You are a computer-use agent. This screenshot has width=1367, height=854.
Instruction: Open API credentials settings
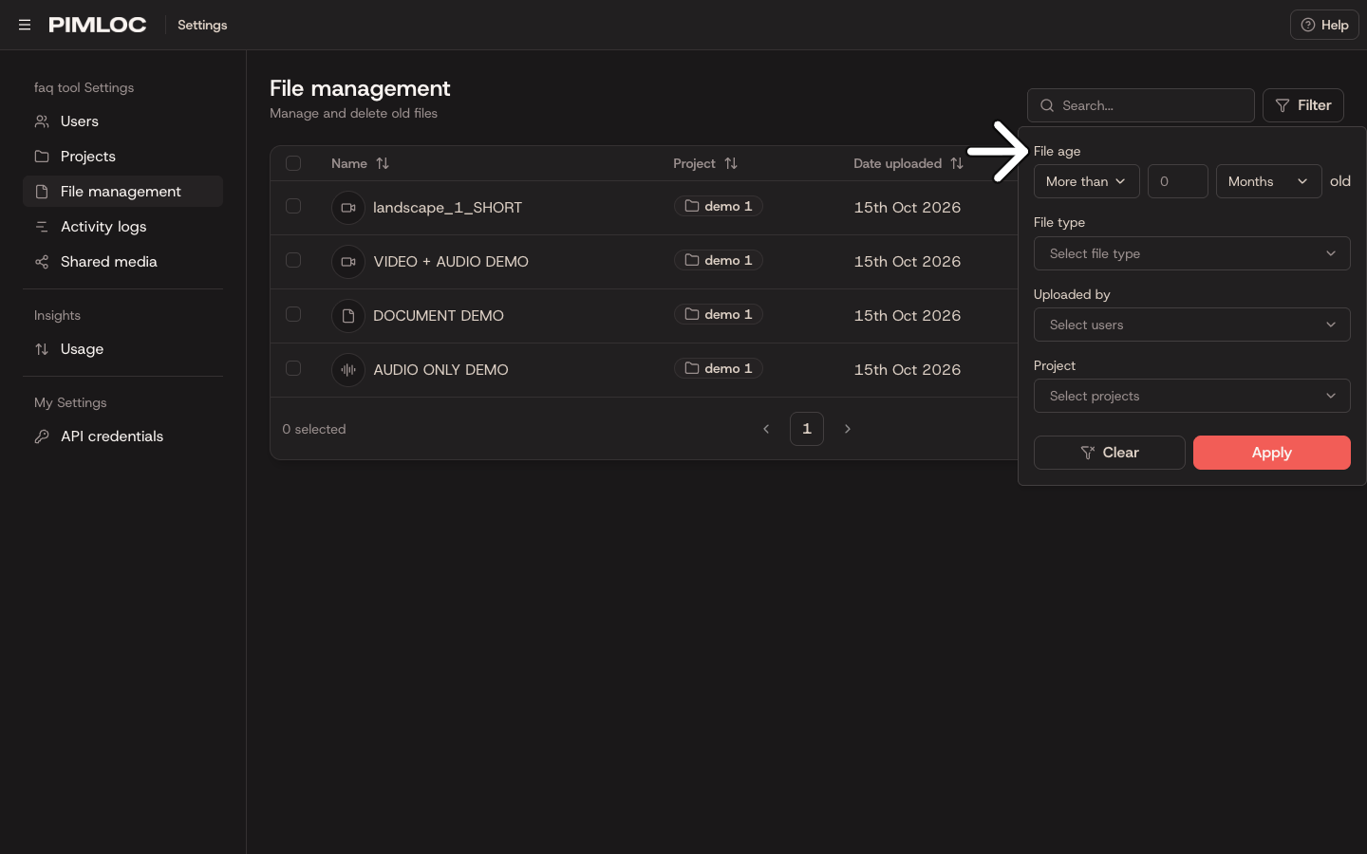[122, 436]
